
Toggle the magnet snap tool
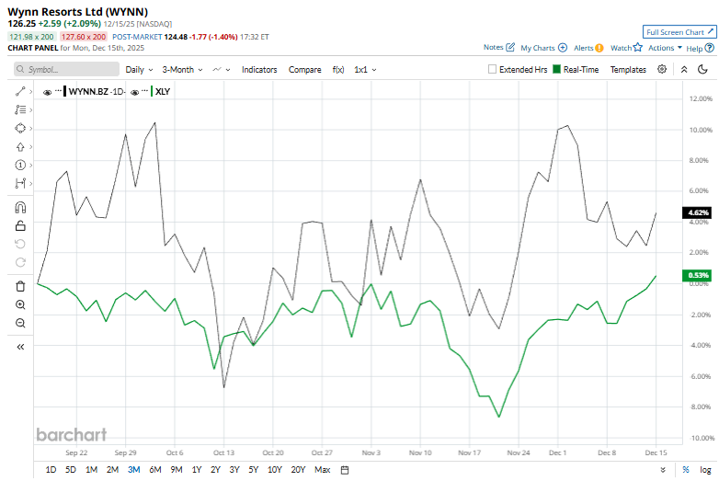(x=20, y=207)
